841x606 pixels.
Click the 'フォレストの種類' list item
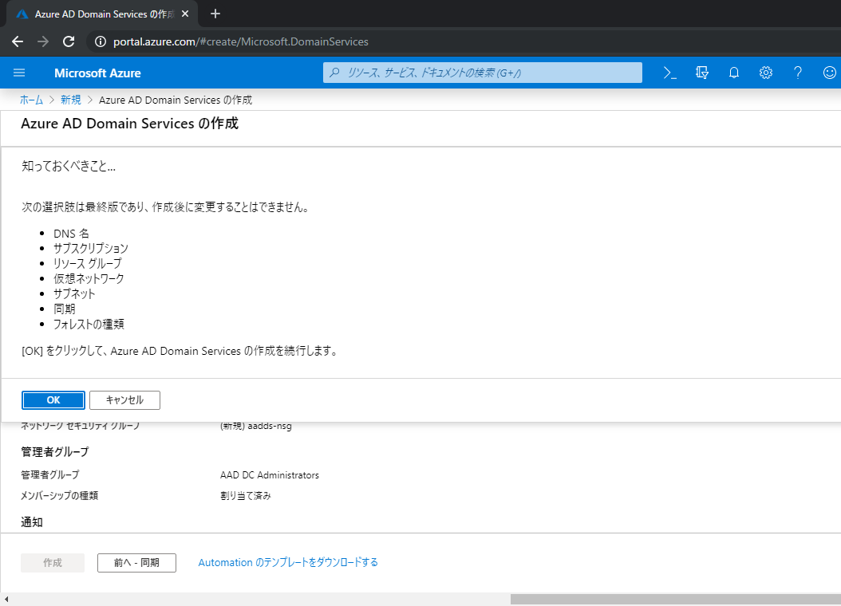point(89,325)
